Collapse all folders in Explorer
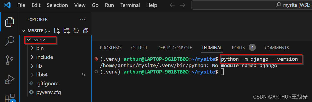The width and height of the screenshot is (312, 102). pos(86,31)
